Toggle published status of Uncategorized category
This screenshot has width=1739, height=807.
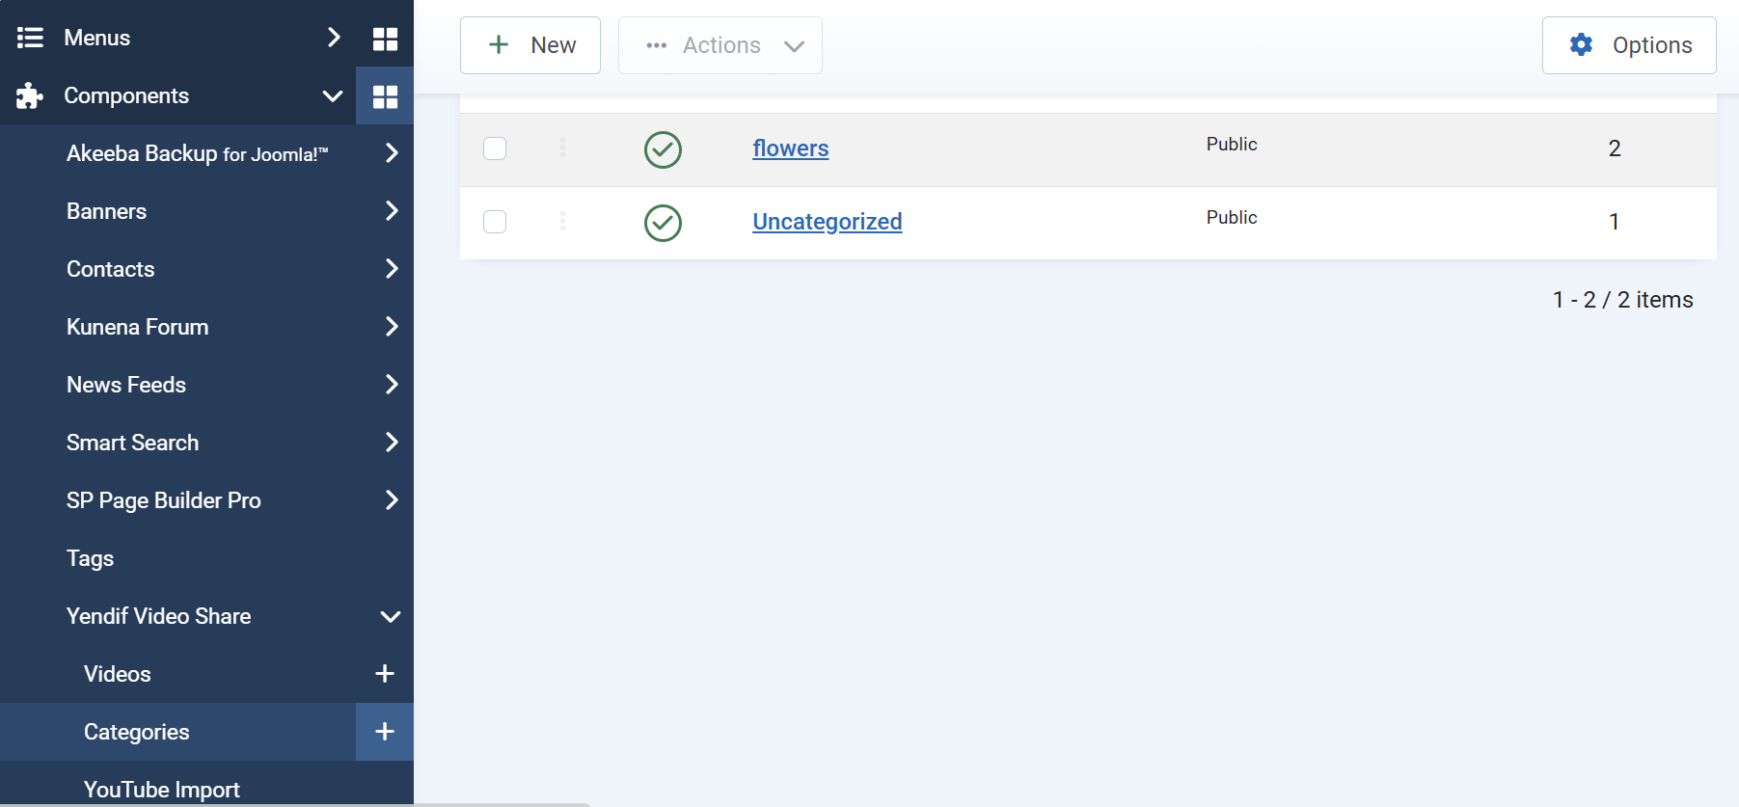663,223
